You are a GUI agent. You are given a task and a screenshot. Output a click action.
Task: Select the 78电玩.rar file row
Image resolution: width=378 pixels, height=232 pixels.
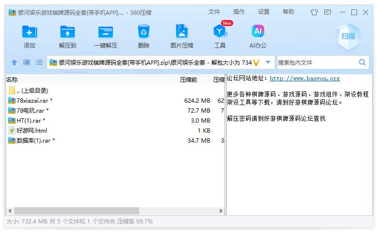[115, 110]
